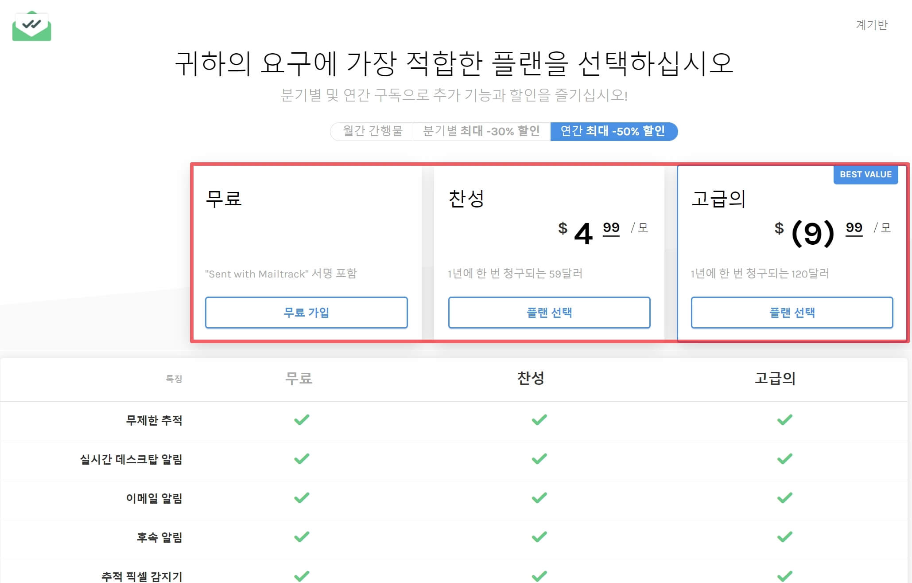Screen dimensions: 912x583
Task: Click the subtitle about 분기별 및 연간 구독
Action: [x=454, y=95]
